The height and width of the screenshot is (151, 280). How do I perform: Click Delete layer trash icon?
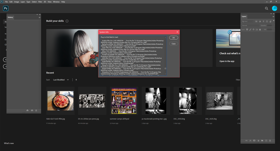(270, 140)
